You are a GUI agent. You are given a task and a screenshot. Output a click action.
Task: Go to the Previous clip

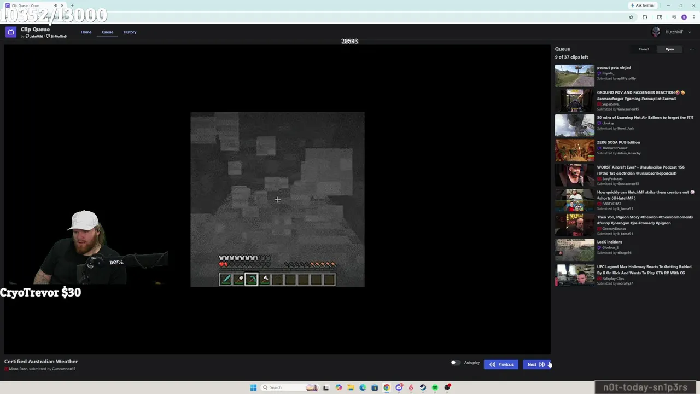[x=501, y=364]
